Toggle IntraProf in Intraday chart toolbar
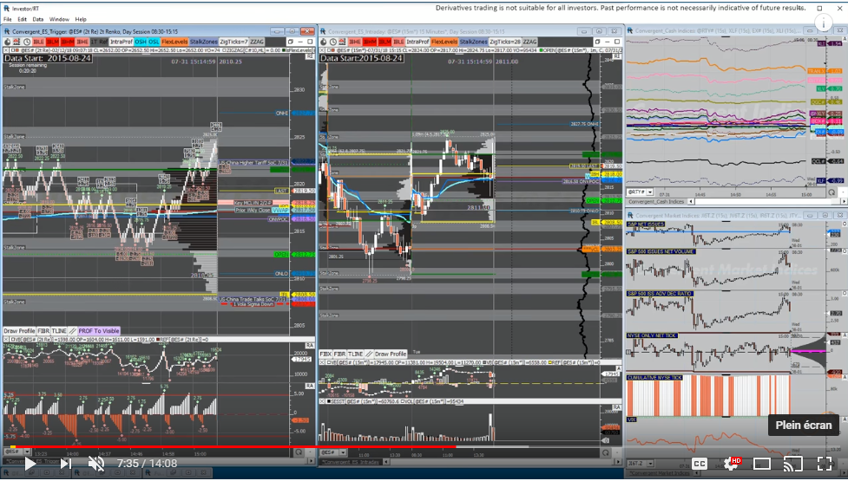 tap(417, 42)
